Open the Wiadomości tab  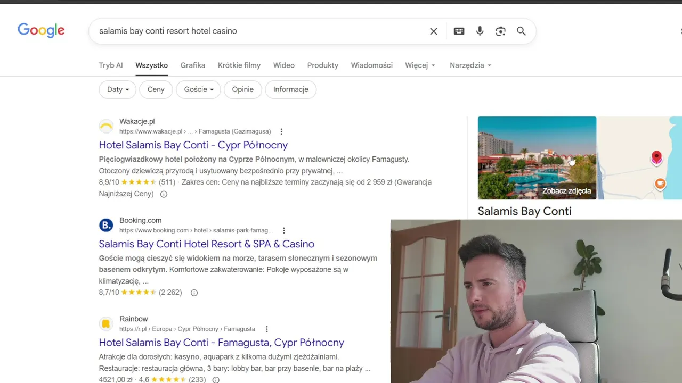(x=372, y=65)
